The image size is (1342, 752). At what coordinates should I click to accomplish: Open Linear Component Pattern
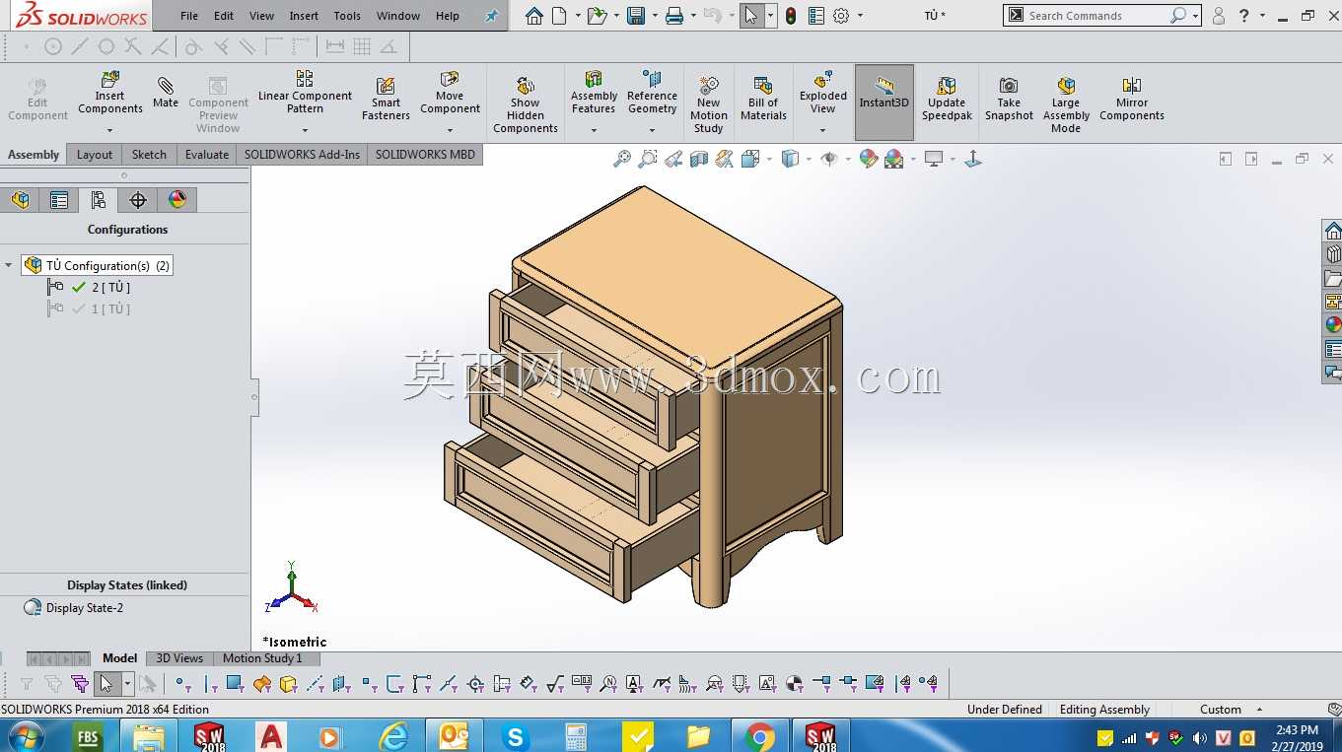click(x=305, y=92)
